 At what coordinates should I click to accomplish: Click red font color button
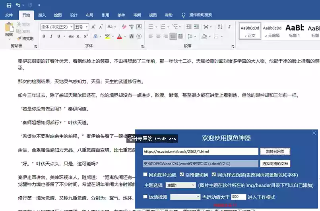tap(119, 36)
